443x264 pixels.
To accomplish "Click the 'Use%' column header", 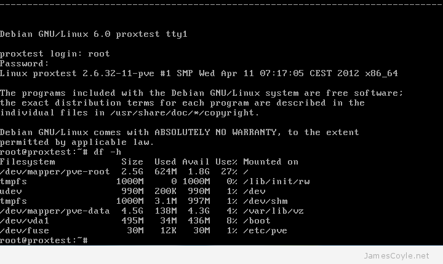I will pyautogui.click(x=226, y=162).
